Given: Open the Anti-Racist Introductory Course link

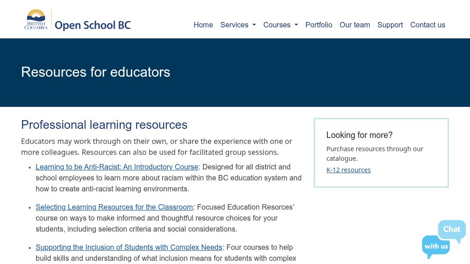Looking at the screenshot, I should coord(117,167).
